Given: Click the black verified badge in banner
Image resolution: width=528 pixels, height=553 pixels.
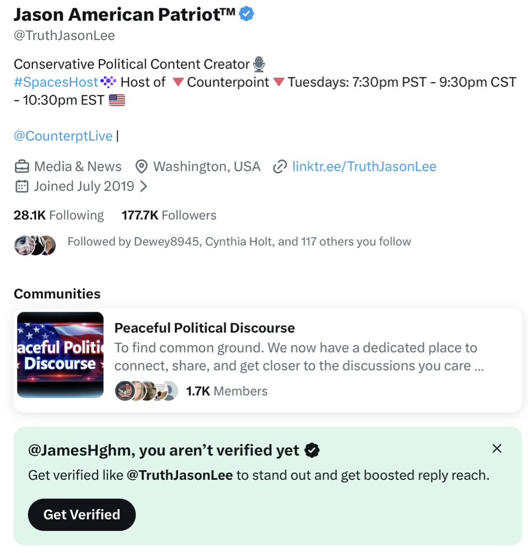Looking at the screenshot, I should [x=312, y=450].
